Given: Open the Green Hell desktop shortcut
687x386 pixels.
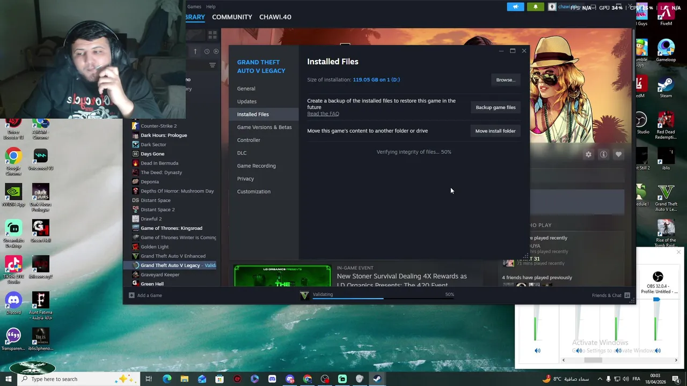Looking at the screenshot, I should click(x=41, y=231).
